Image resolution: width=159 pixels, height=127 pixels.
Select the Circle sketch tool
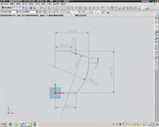(x=57, y=8)
